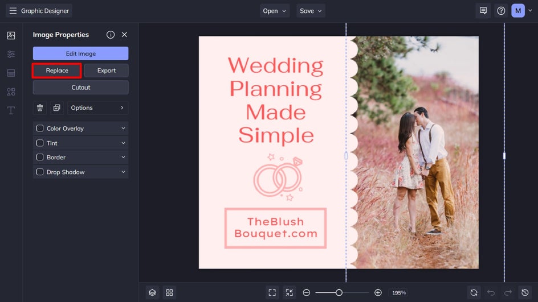Image resolution: width=538 pixels, height=302 pixels.
Task: Expand the Tint section chevron
Action: point(123,143)
